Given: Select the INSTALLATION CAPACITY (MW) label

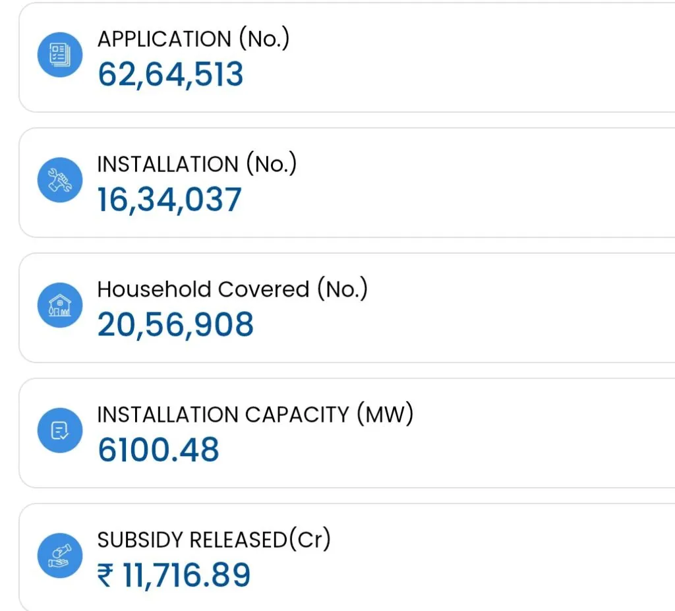Looking at the screenshot, I should pyautogui.click(x=254, y=415).
